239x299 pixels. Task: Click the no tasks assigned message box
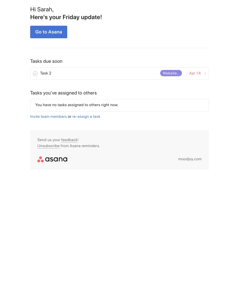[x=119, y=105]
